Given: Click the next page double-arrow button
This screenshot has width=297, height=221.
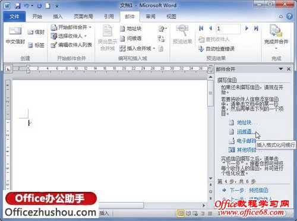Looking at the screenshot, I should click(x=211, y=198).
